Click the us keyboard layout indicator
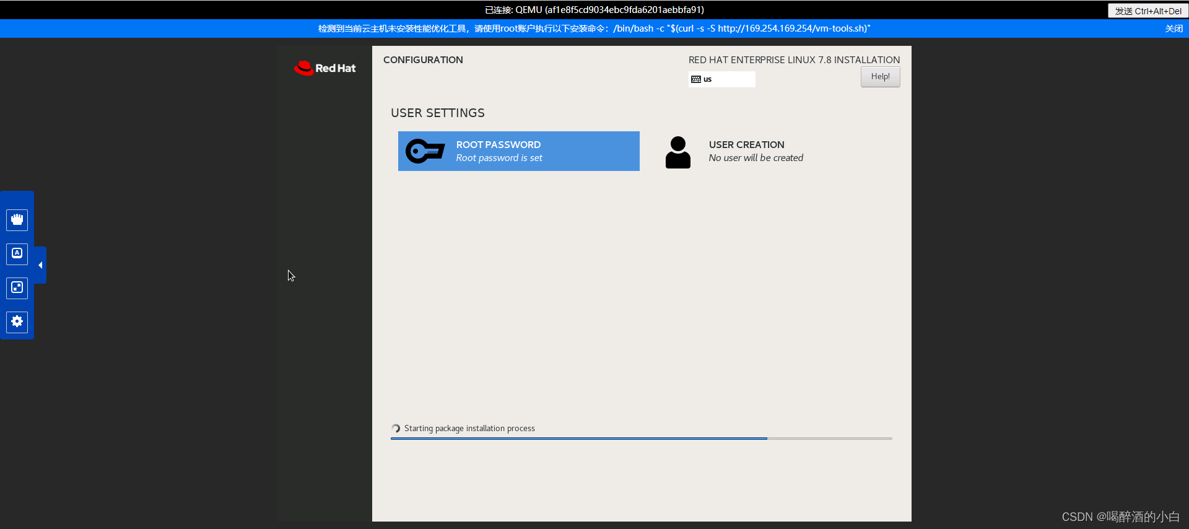1189x529 pixels. click(x=722, y=79)
